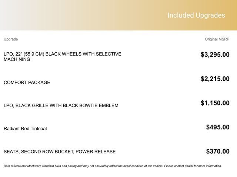Viewport: 237px width, 177px height.
Task: Click the Included Upgrades heading
Action: point(196,15)
